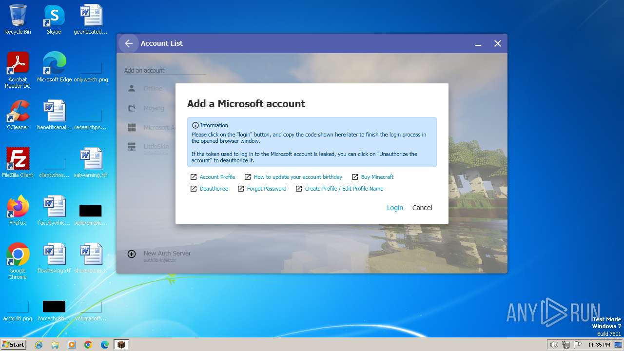Open the CCleaner desktop shortcut
Screen dimensions: 624x351
coord(18,116)
